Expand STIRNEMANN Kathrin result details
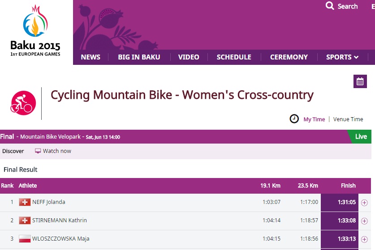This screenshot has width=375, height=250. (x=364, y=221)
